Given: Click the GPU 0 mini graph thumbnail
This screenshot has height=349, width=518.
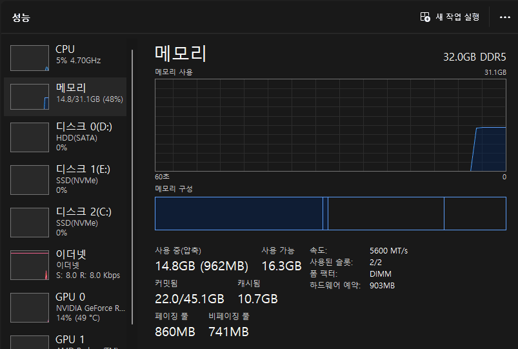Looking at the screenshot, I should click(x=30, y=308).
